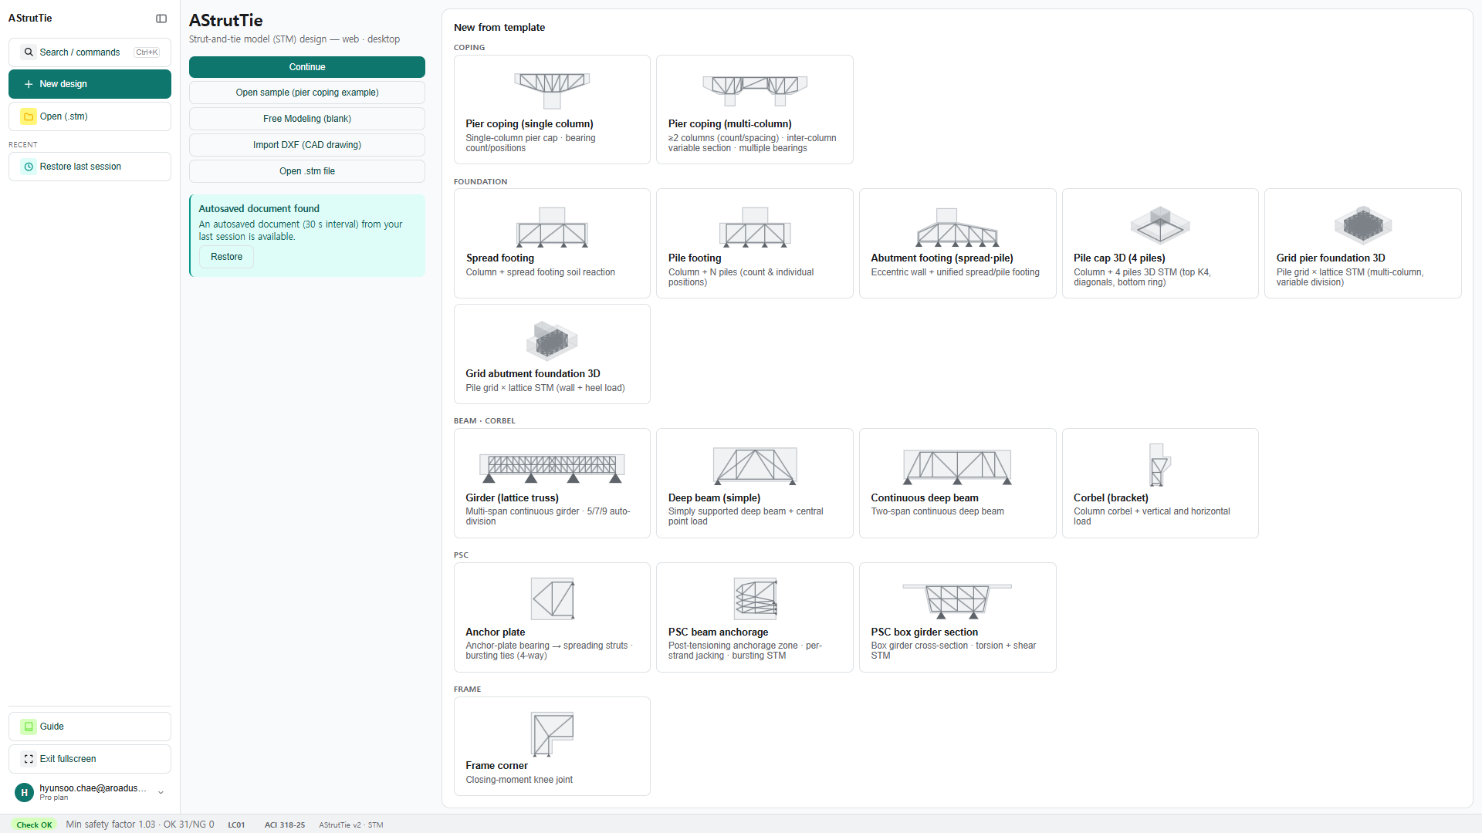Click Open (.stm) in the sidebar
Image resolution: width=1482 pixels, height=833 pixels.
[90, 116]
